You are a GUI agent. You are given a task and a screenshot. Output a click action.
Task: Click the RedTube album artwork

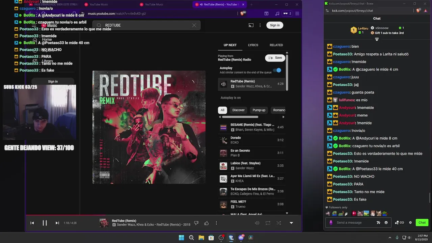coord(149,127)
